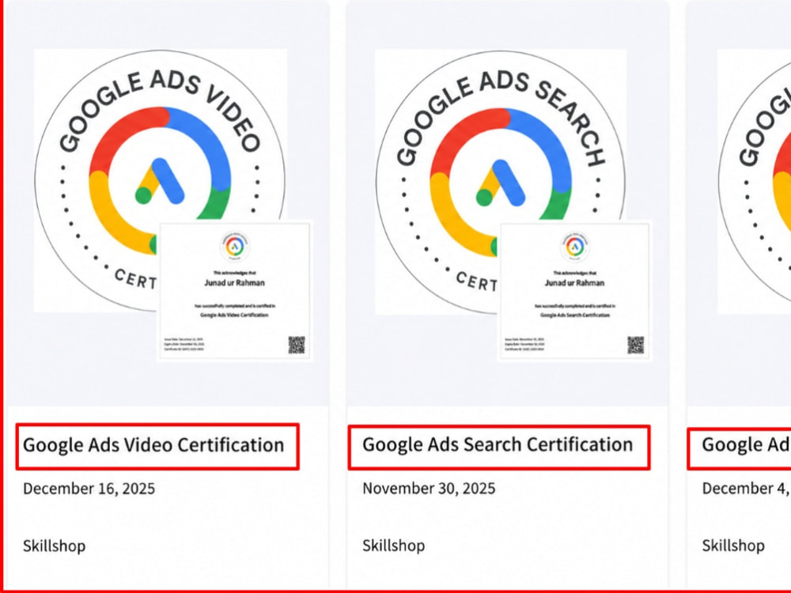The height and width of the screenshot is (593, 791).
Task: Click the small Google Ads logo on Search certificate
Action: (x=574, y=246)
